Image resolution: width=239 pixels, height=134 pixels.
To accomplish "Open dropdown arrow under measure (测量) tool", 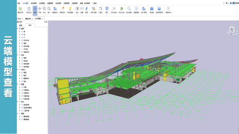I will (82, 15).
